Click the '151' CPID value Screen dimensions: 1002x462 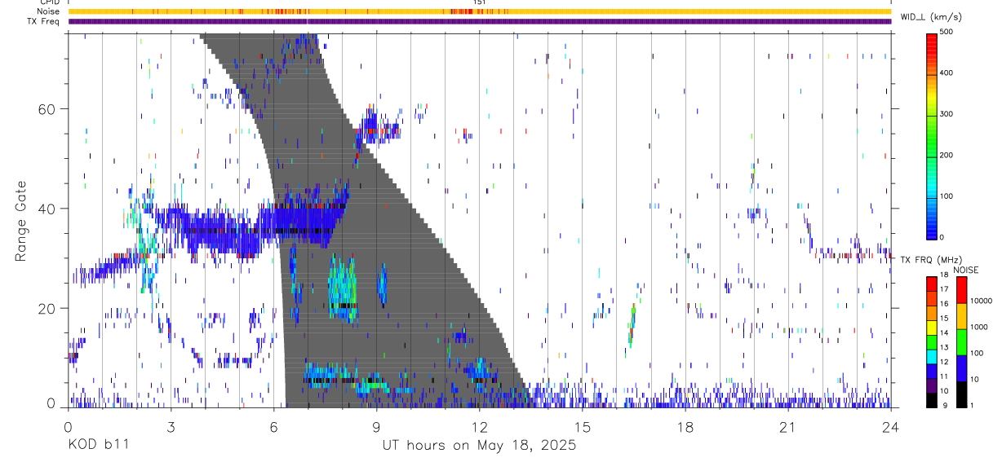[479, 2]
